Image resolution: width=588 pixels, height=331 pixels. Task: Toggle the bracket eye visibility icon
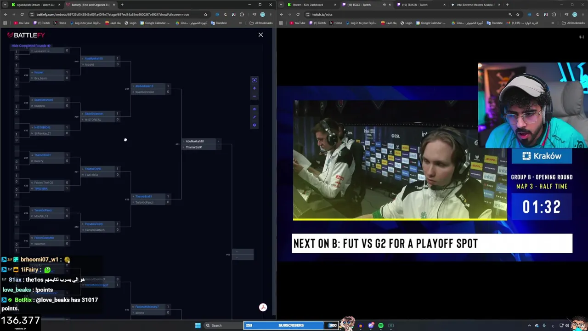click(x=254, y=109)
